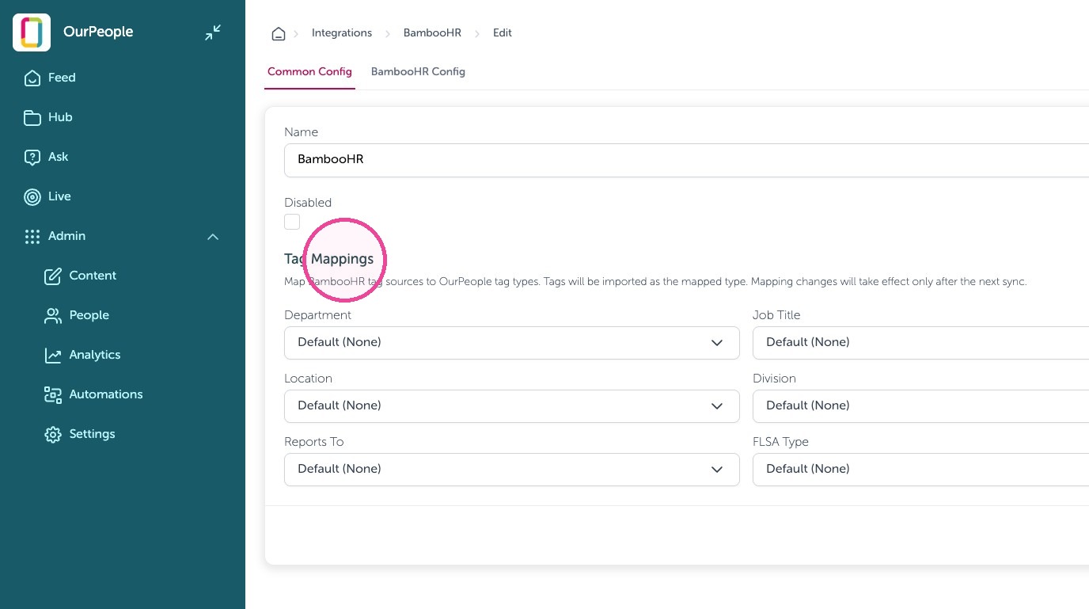Click the Analytics chart icon

pyautogui.click(x=53, y=355)
